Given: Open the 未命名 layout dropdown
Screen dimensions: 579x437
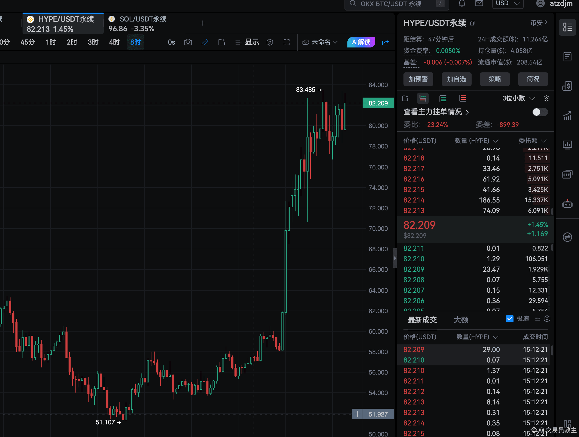Looking at the screenshot, I should (320, 42).
